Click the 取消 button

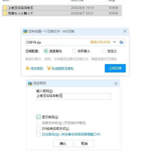84,143
